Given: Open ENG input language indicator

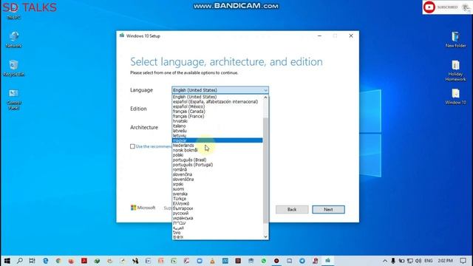Looking at the screenshot, I should tap(429, 261).
